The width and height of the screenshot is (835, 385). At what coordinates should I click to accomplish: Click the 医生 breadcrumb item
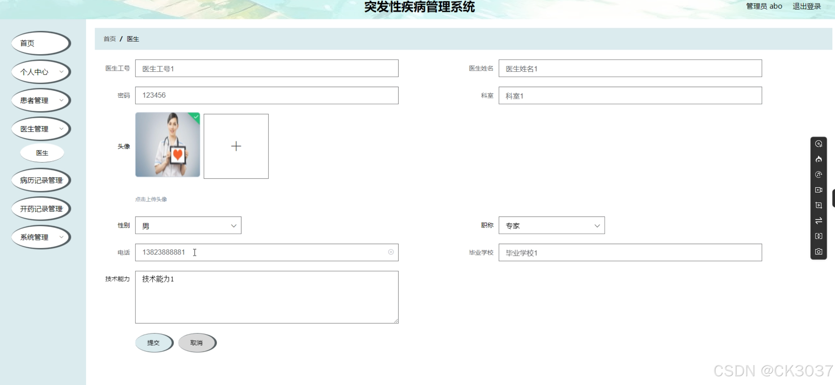pyautogui.click(x=133, y=39)
